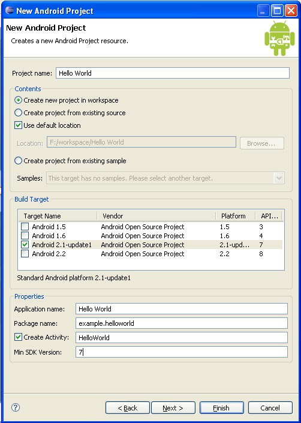Uncheck the Android 2.1-update1 target
This screenshot has width=301, height=423.
[25, 245]
